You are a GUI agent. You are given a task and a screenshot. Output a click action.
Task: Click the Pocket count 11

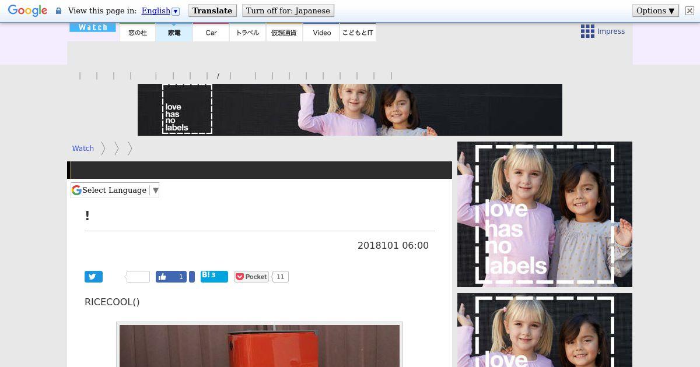pos(281,277)
